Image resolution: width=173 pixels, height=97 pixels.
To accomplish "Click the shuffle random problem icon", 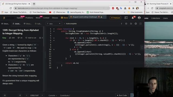I will coord(20,95).
